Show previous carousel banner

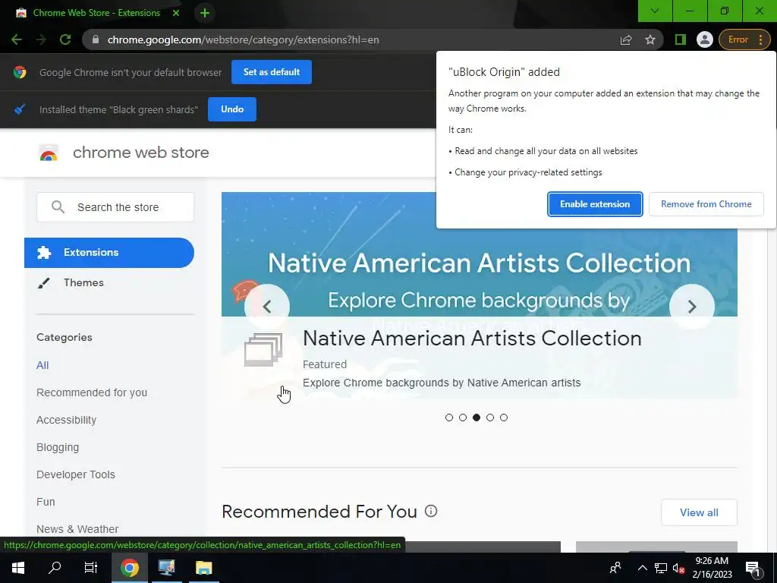(267, 307)
